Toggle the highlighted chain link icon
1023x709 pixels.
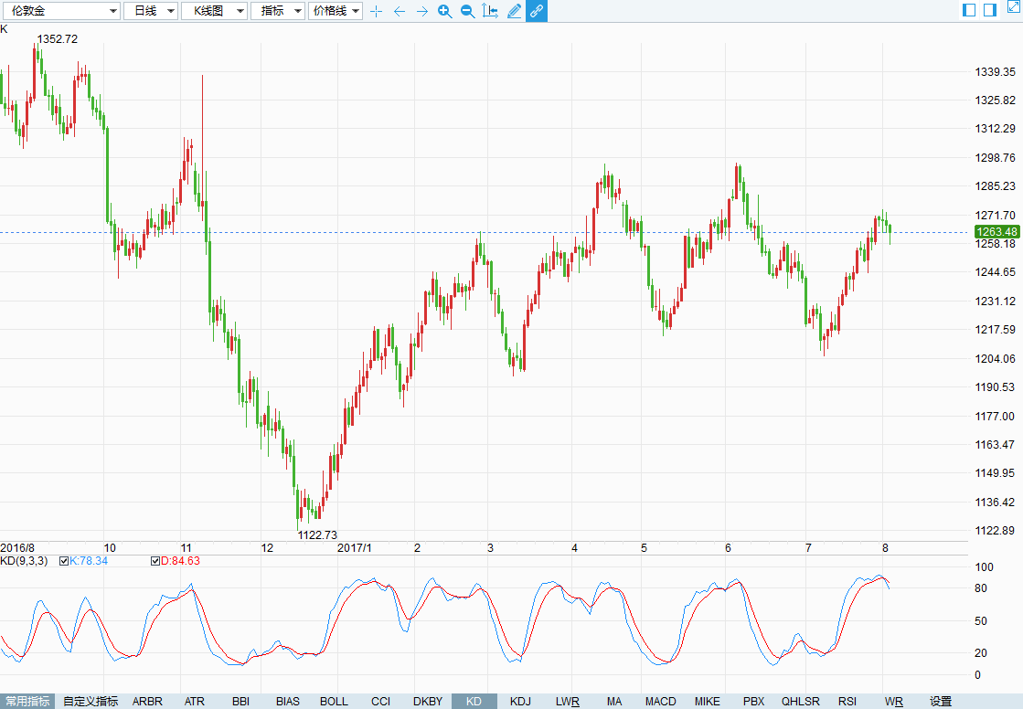tap(537, 10)
